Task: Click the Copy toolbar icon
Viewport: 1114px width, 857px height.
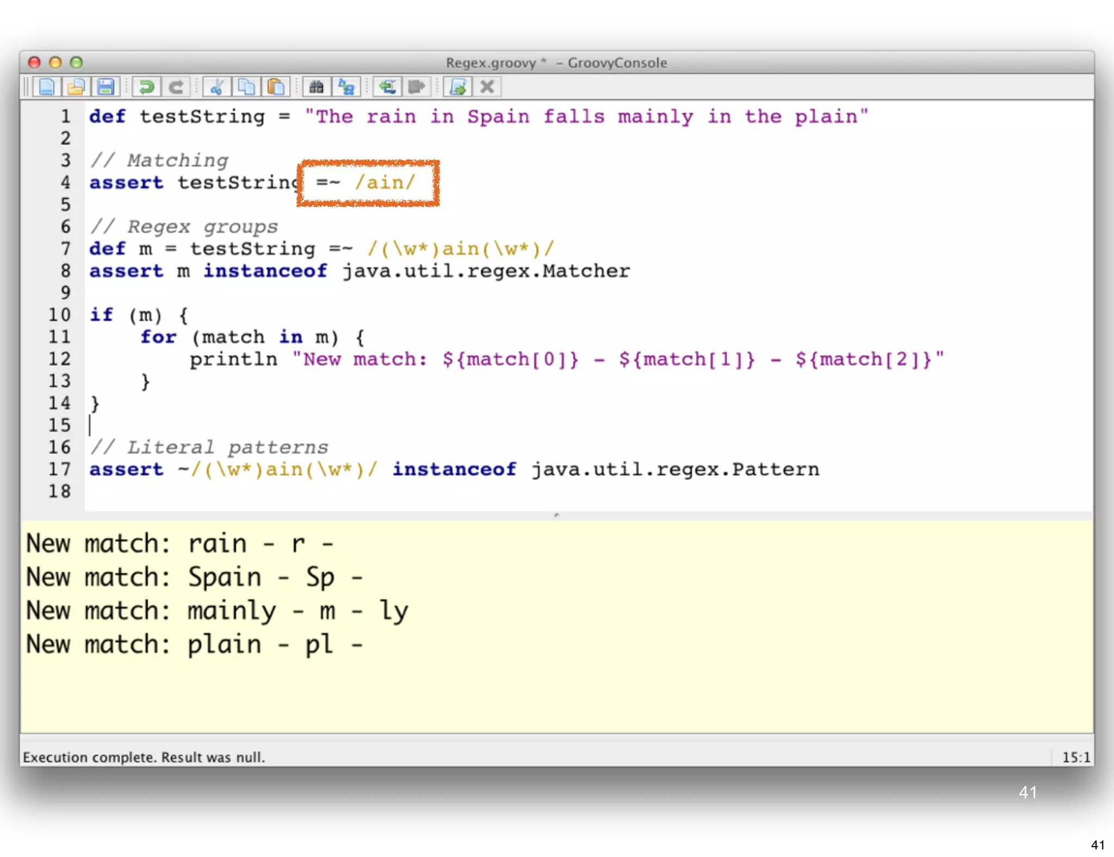Action: (246, 87)
